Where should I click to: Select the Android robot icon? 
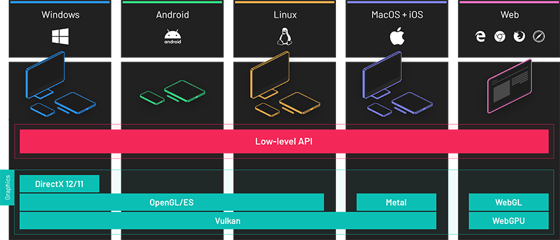(x=172, y=37)
